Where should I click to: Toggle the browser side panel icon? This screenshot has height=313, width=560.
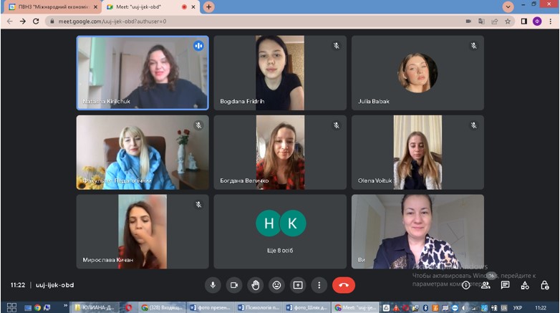coord(524,21)
